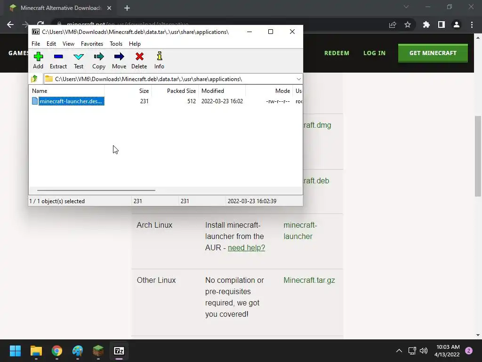This screenshot has width=482, height=362.
Task: Open the Favorites menu in 7-Zip
Action: click(x=92, y=44)
